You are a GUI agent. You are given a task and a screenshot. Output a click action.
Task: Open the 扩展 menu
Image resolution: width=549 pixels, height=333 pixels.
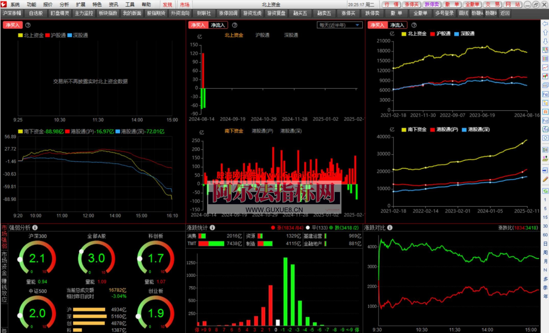(81, 4)
